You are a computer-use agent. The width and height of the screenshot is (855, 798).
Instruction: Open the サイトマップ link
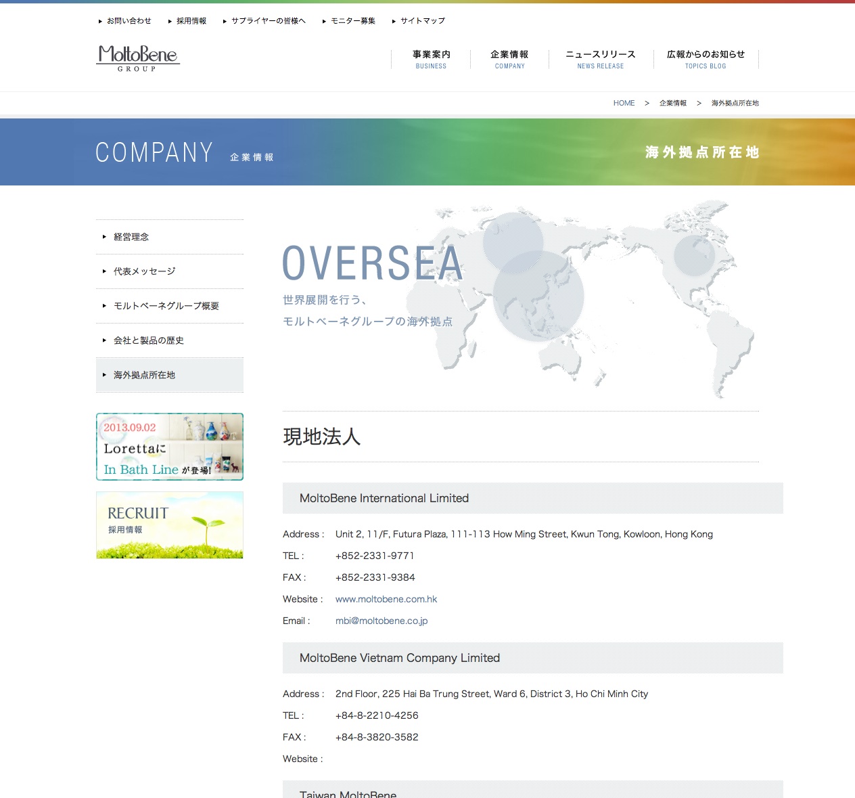423,21
